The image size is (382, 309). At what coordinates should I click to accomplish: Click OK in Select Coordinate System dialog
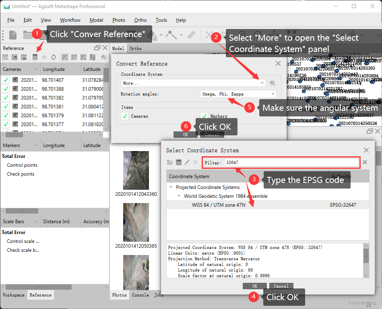pos(254,286)
